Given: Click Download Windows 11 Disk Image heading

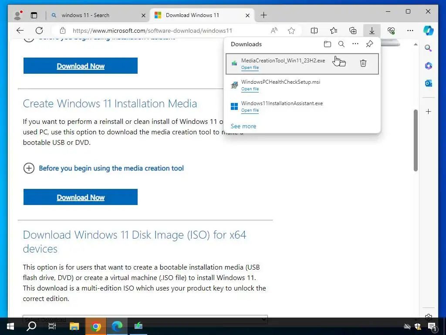Looking at the screenshot, I should click(x=134, y=242).
